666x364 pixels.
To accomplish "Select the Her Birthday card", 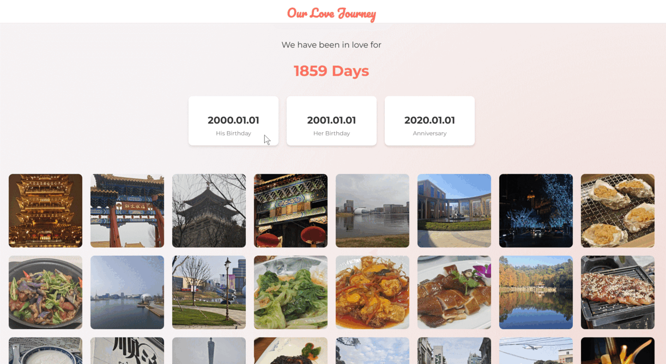I will point(331,121).
